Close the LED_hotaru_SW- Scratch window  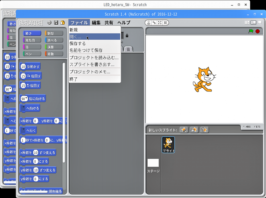[x=246, y=5]
